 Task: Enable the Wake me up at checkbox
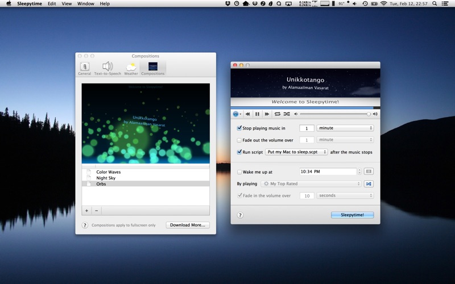tap(239, 172)
